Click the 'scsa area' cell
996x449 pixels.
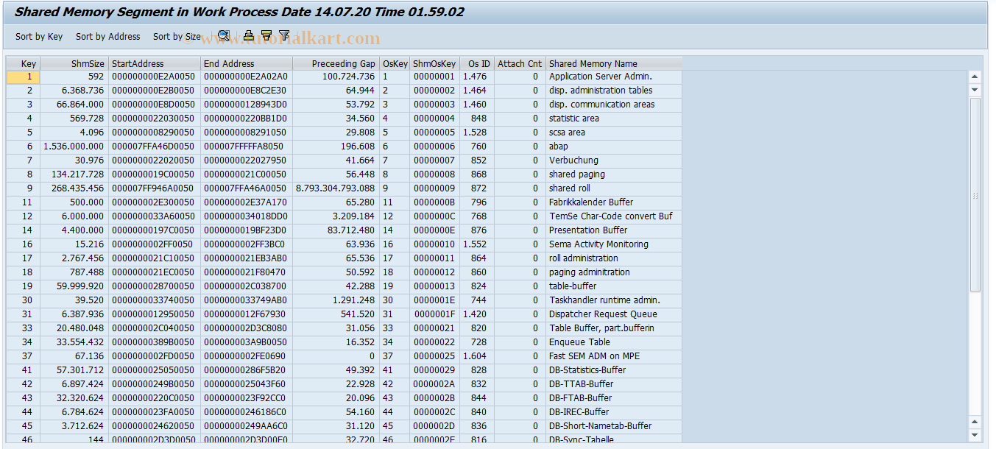point(614,132)
